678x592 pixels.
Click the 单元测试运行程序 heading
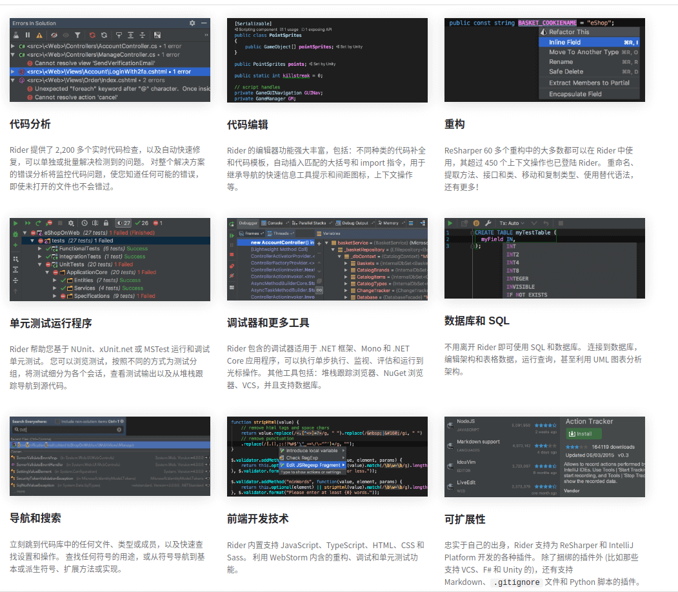coord(50,323)
